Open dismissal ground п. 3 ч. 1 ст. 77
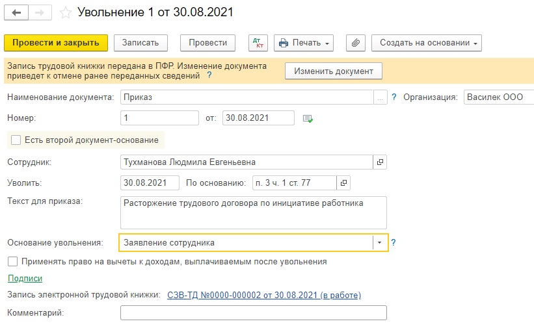Viewport: 534px width, 328px height. pos(343,183)
